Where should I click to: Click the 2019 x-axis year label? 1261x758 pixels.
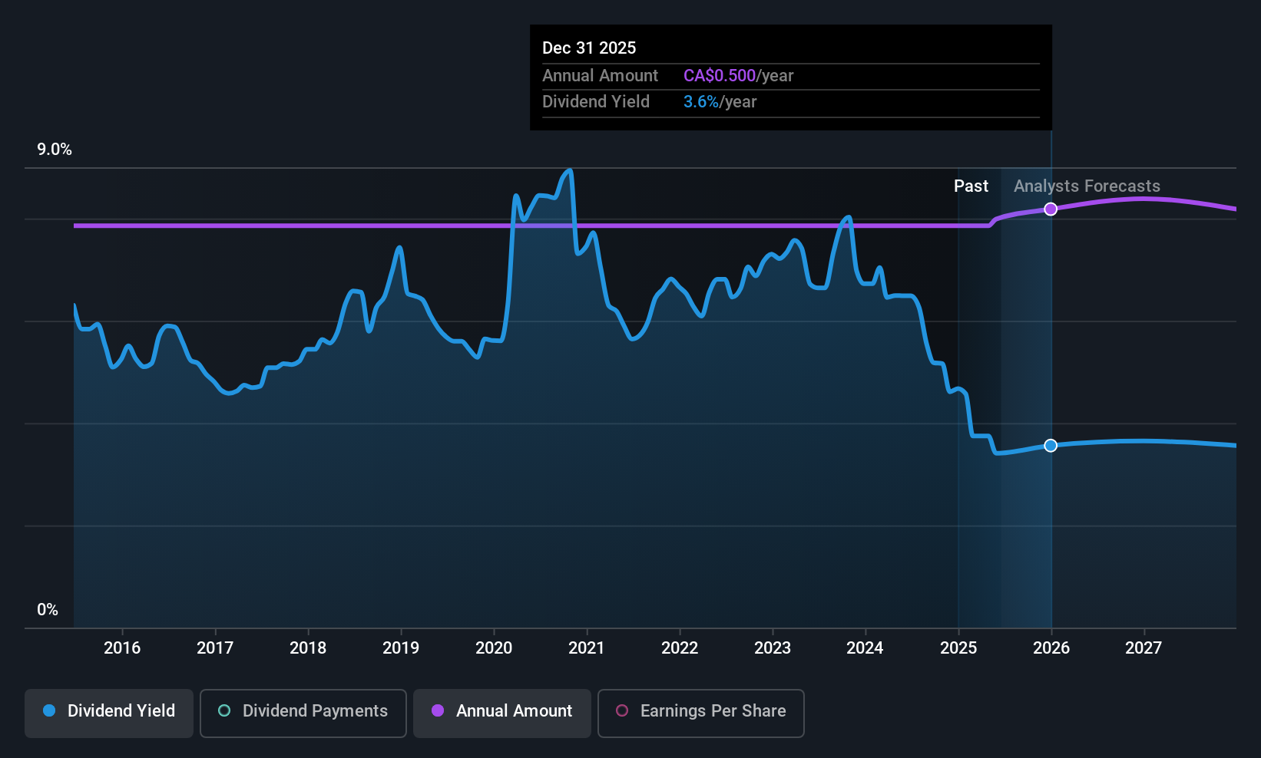click(x=401, y=648)
